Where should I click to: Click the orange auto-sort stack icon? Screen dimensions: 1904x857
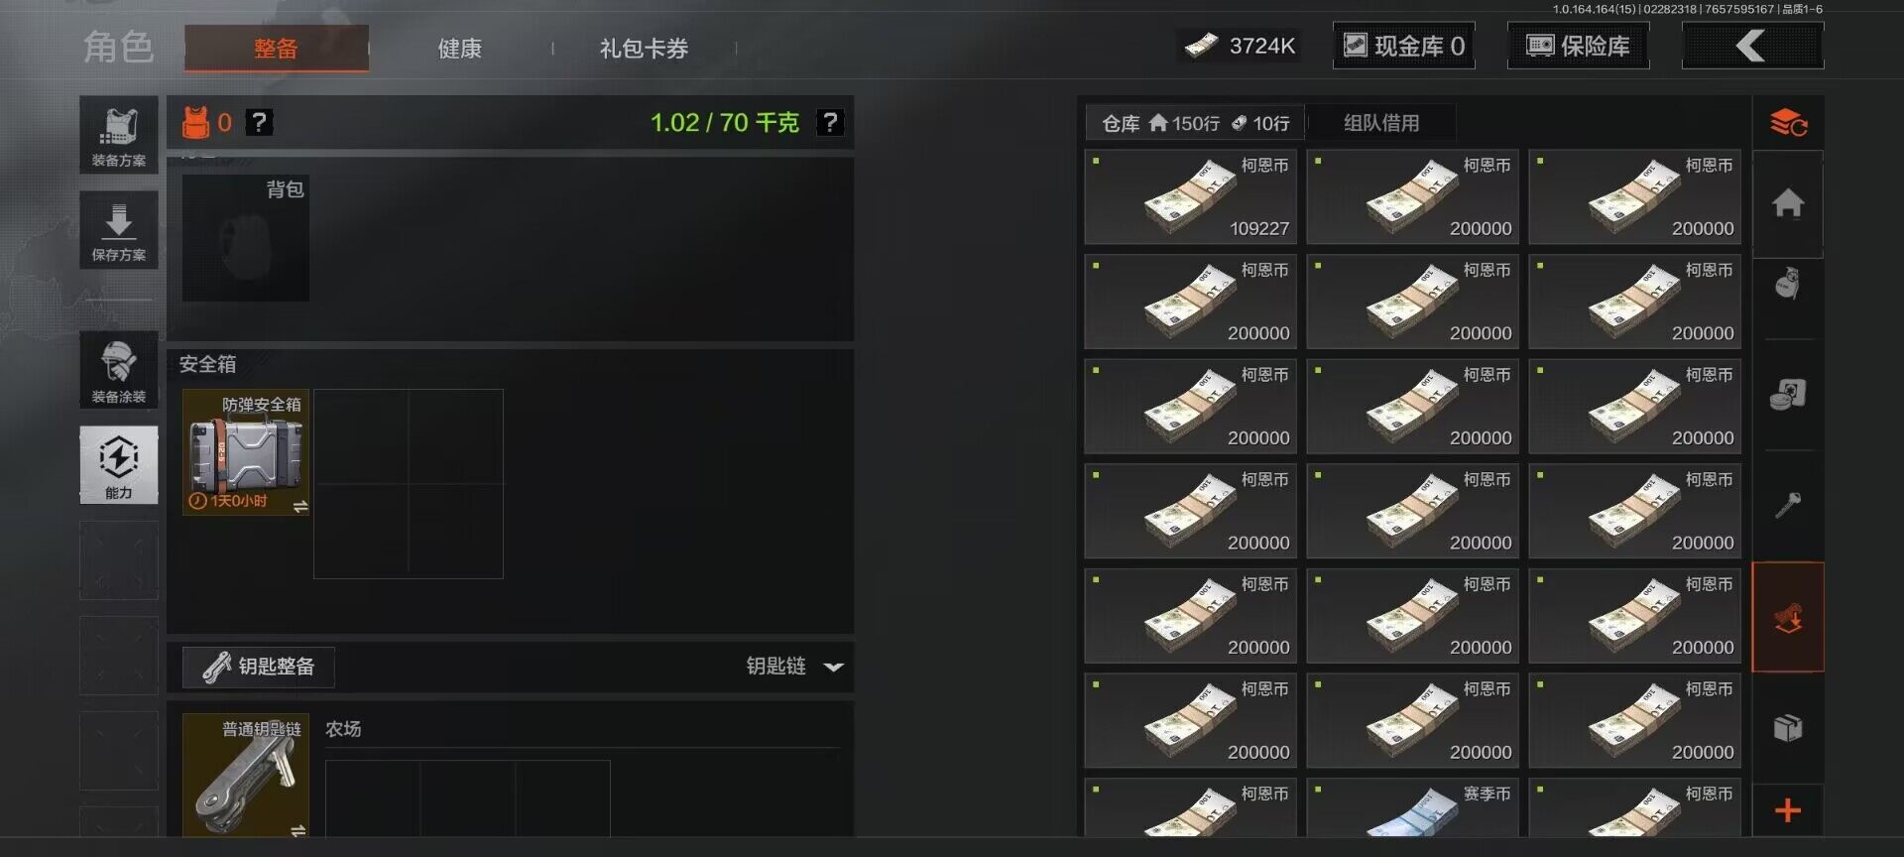[1788, 123]
